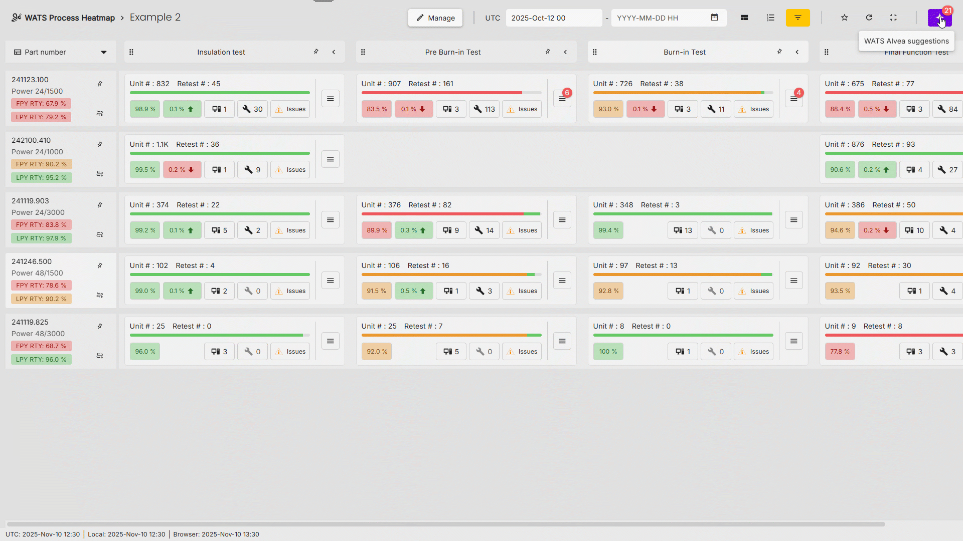The width and height of the screenshot is (963, 541).
Task: Open settings icon for part 241123.100
Action: pos(100,113)
